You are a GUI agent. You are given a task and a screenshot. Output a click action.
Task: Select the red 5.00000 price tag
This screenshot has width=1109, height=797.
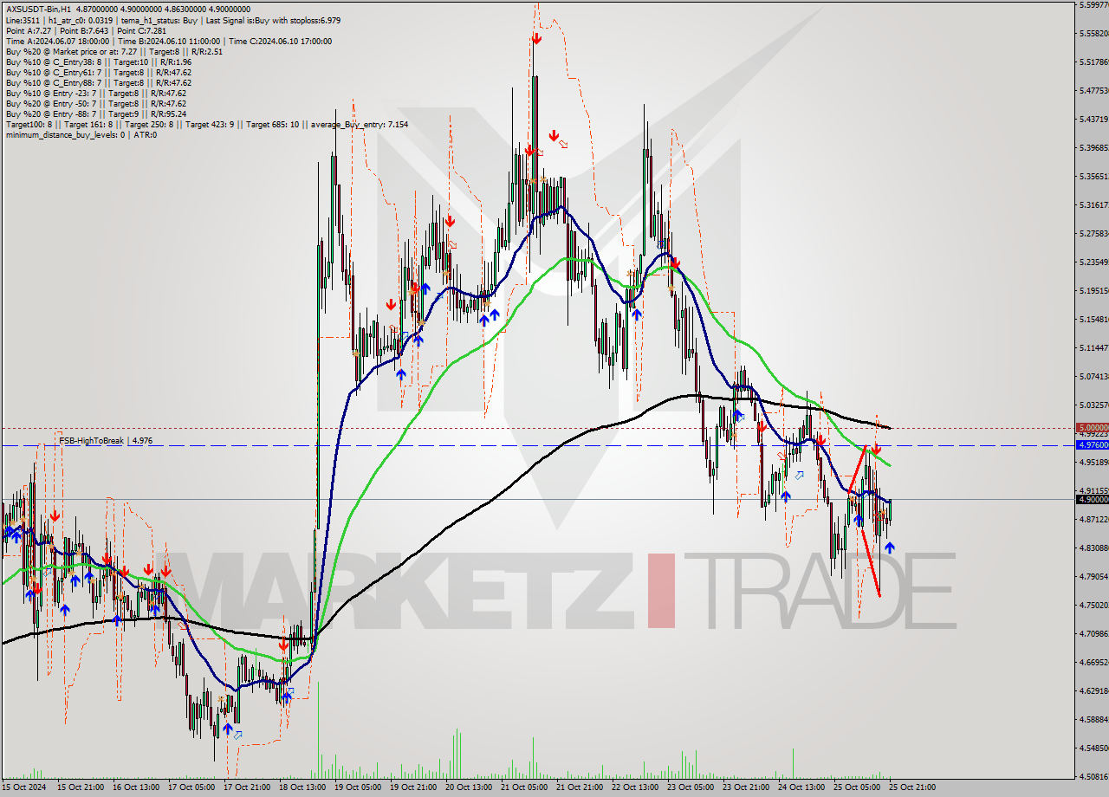1092,428
